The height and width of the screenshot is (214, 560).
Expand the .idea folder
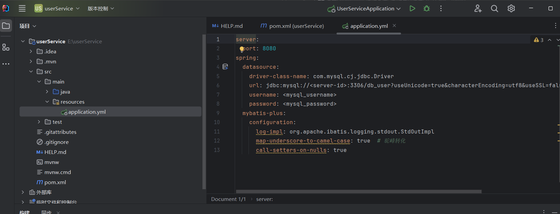coord(31,51)
